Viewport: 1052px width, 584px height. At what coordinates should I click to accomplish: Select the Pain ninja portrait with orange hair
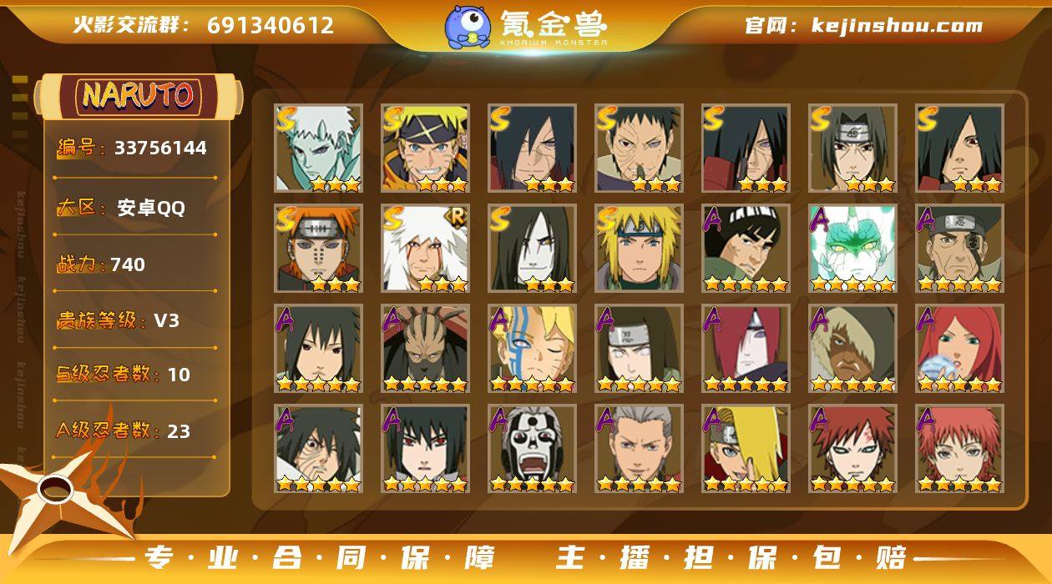click(318, 249)
